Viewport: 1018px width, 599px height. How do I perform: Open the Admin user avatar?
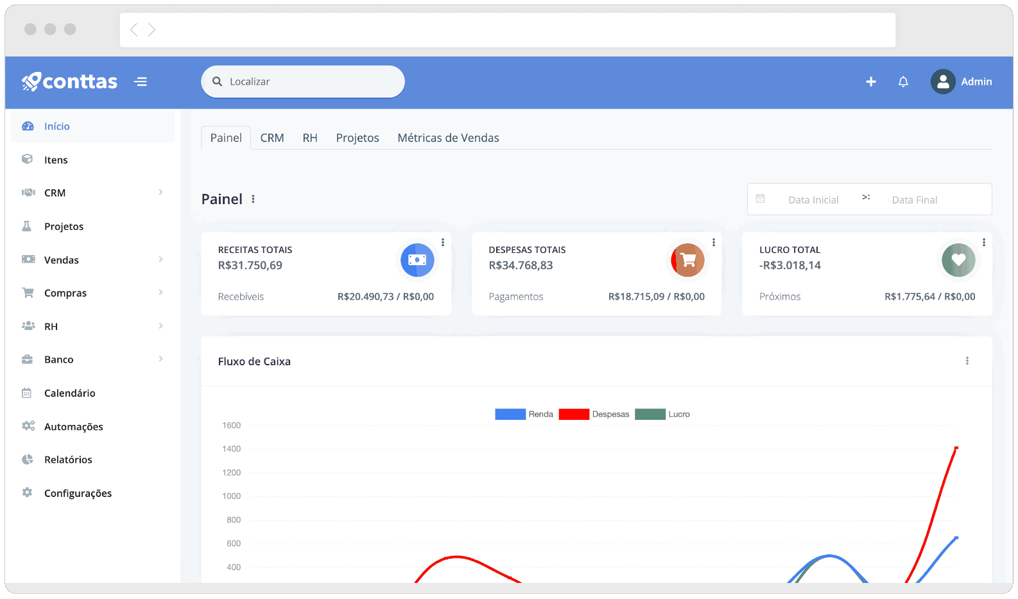pyautogui.click(x=943, y=82)
